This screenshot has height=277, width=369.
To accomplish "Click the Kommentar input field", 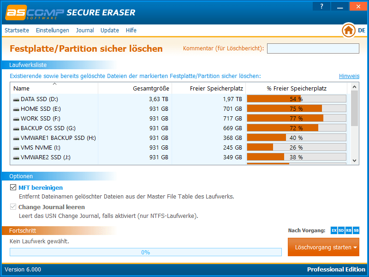I will pyautogui.click(x=313, y=48).
